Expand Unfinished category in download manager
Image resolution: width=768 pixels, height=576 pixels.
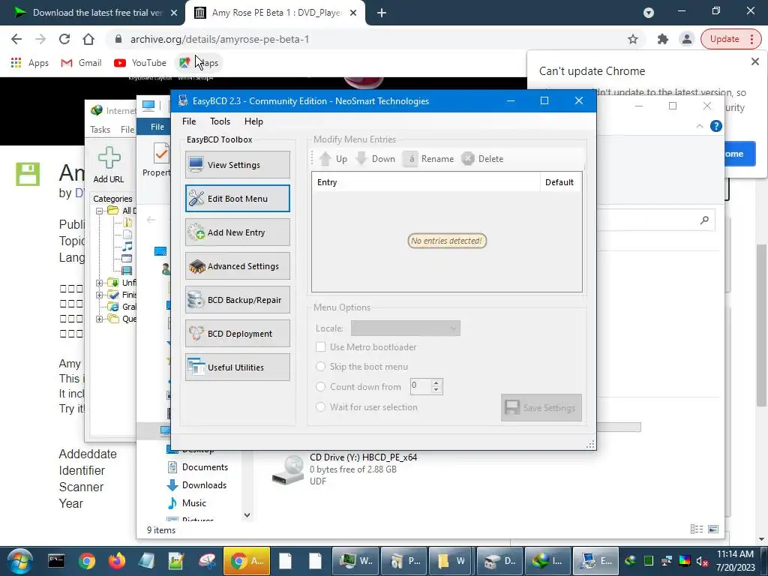click(x=100, y=283)
